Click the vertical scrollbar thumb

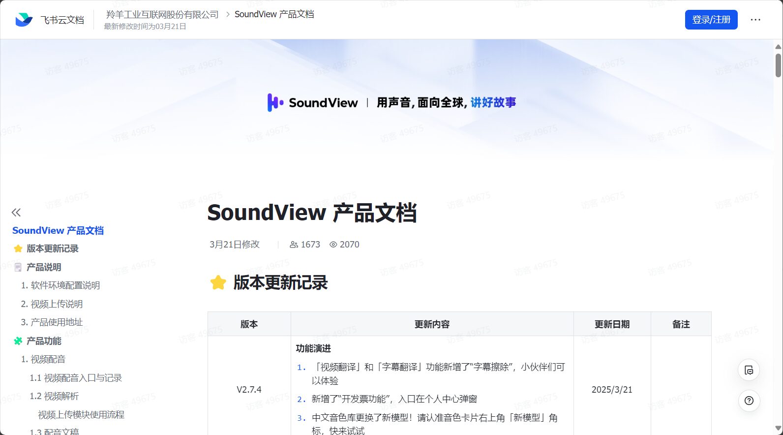coord(778,65)
